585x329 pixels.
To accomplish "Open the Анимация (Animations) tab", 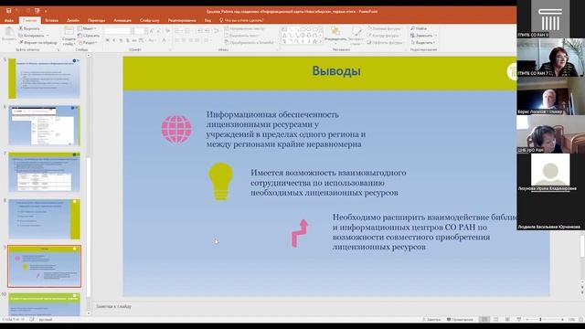I will [122, 20].
